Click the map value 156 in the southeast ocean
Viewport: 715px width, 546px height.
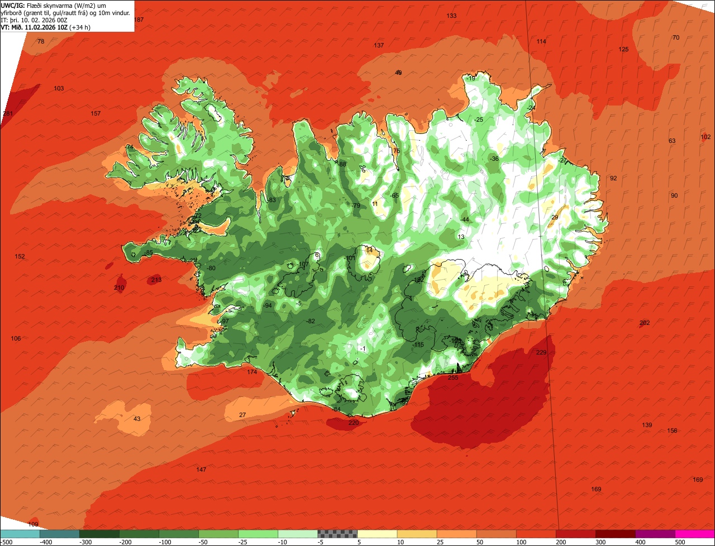tap(673, 430)
